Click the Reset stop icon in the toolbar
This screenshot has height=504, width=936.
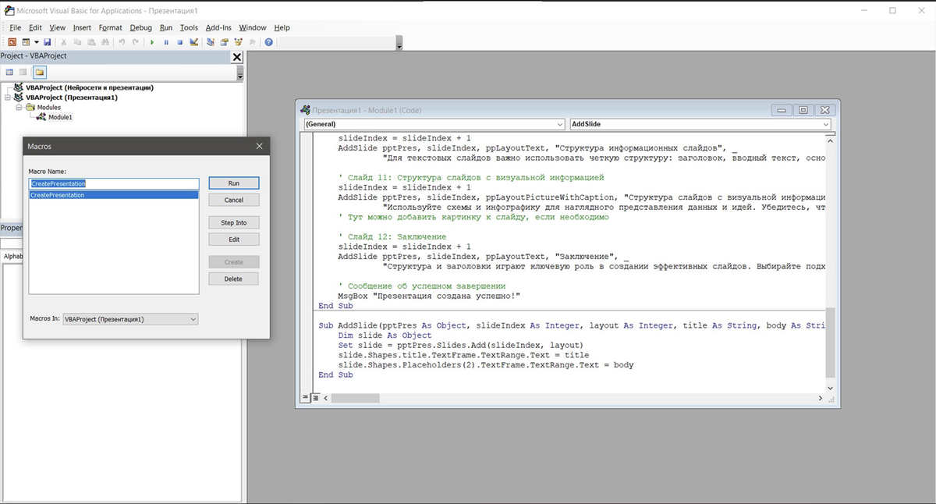pos(179,42)
